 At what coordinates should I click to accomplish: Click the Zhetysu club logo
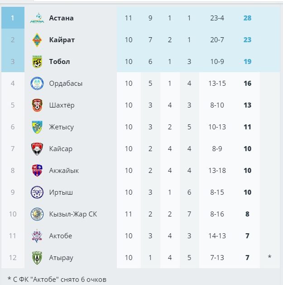pos(37,127)
